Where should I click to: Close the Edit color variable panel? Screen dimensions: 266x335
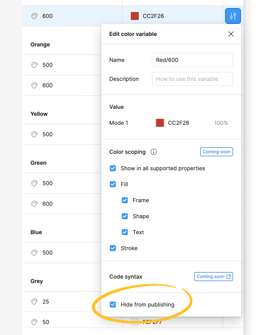pos(231,34)
